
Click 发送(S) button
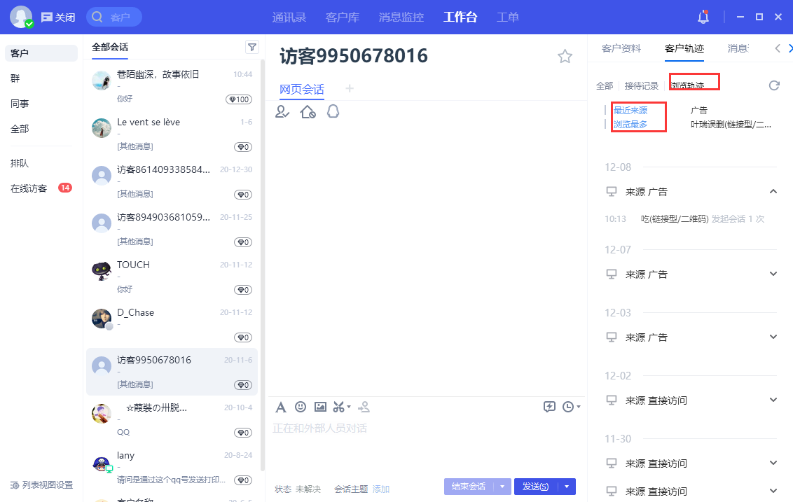(536, 487)
